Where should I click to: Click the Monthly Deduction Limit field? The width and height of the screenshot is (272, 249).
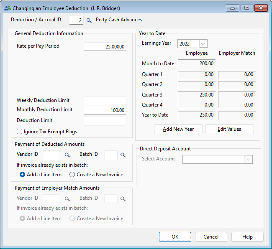[x=105, y=110]
